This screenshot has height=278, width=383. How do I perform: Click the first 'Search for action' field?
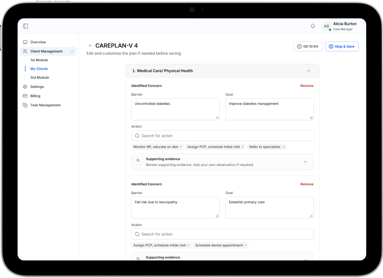222,136
